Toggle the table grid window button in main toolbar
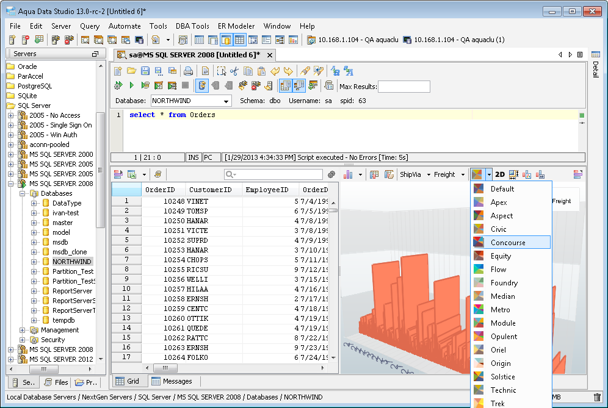Viewport: 608px width, 408px height. click(240, 40)
